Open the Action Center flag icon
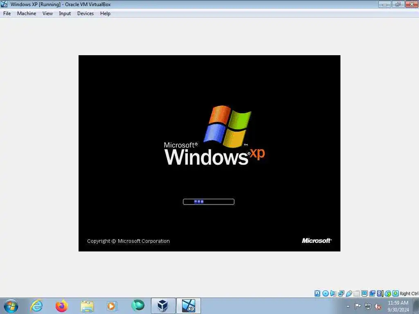Viewport: 419px width, 314px height. click(358, 306)
